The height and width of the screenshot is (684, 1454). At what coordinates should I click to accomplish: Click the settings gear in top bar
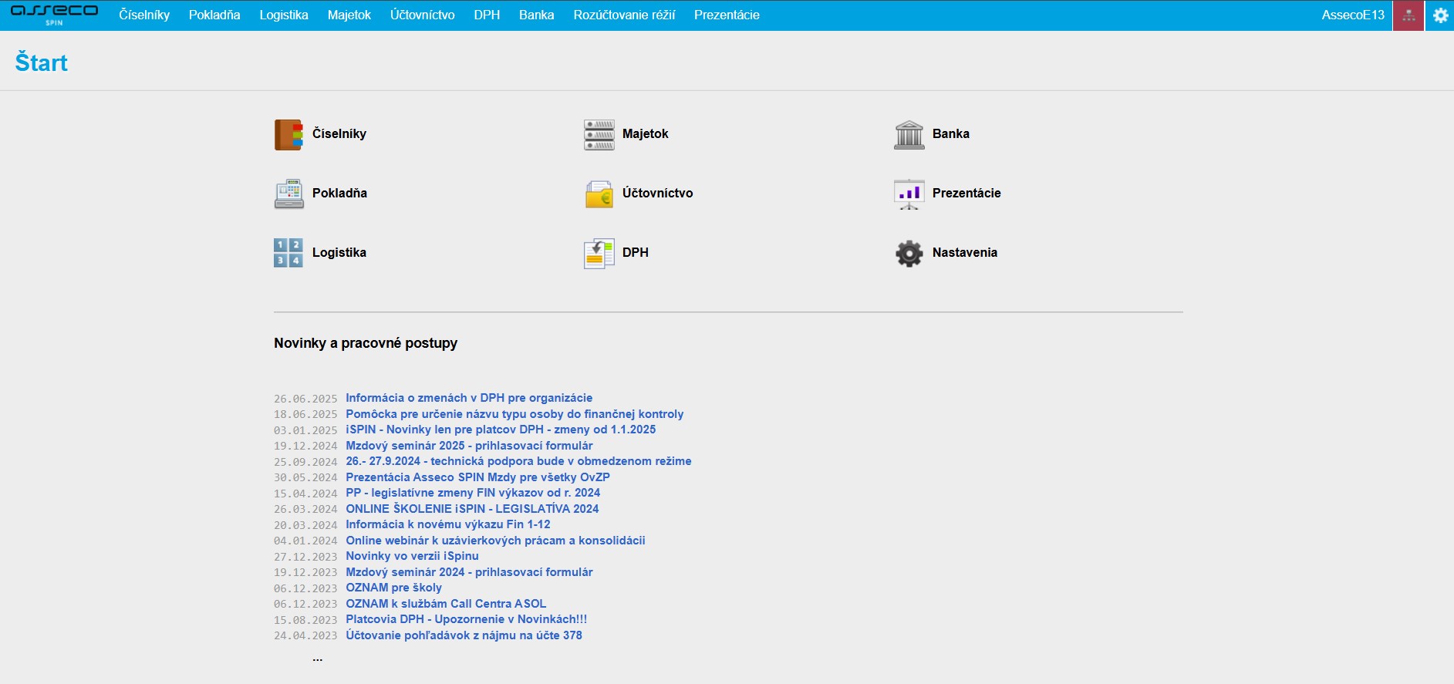1439,15
